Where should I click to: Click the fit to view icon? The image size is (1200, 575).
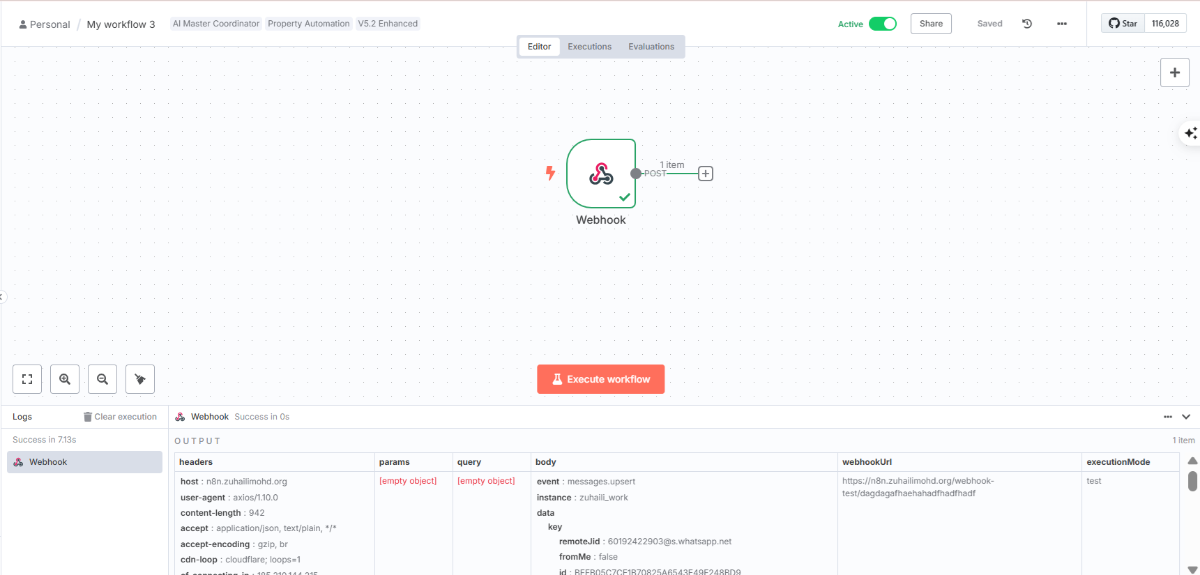point(27,379)
